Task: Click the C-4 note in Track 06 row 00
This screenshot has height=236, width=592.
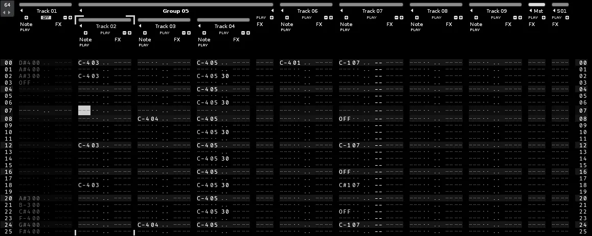Action: tap(287, 63)
